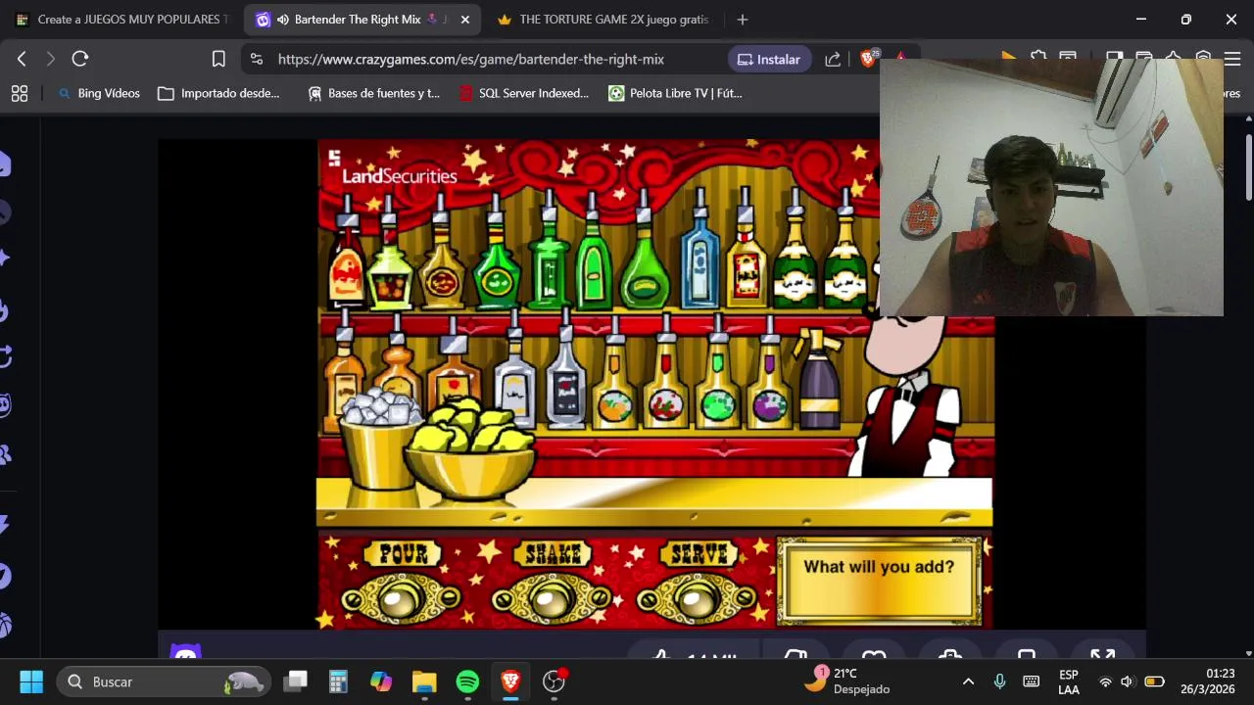Click the page vertical scrollbar
The width and height of the screenshot is (1254, 705).
1248,166
